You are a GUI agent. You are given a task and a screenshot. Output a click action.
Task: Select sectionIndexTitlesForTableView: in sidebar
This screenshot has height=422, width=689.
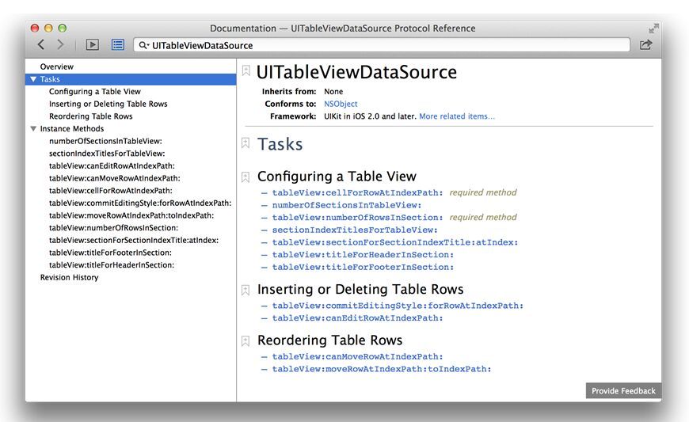pyautogui.click(x=107, y=154)
